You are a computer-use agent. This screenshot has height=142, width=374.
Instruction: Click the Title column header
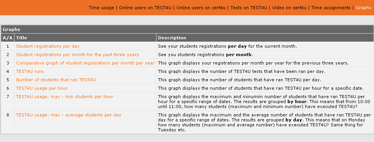(x=85, y=38)
